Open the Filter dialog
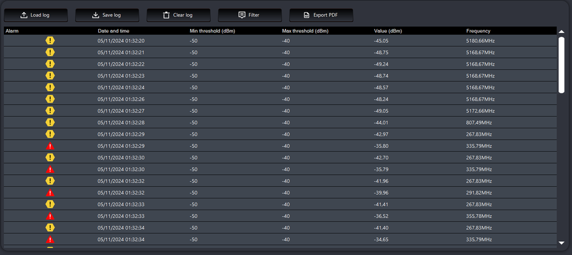This screenshot has height=255, width=572. [x=249, y=15]
